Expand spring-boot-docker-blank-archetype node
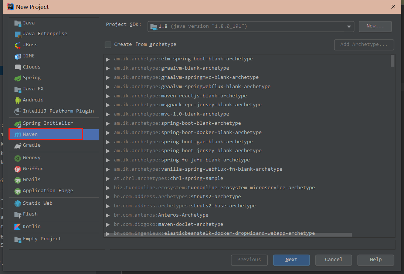The height and width of the screenshot is (274, 404). [108, 133]
